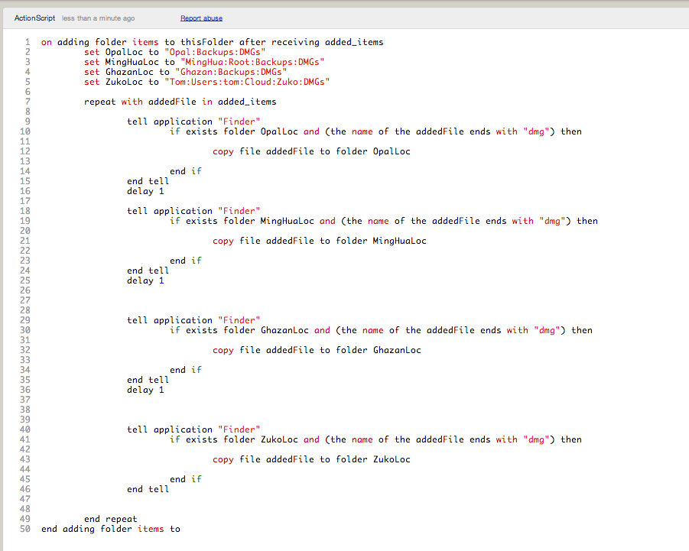Click 'end adding folder items to' line
The height and width of the screenshot is (551, 689).
click(111, 529)
